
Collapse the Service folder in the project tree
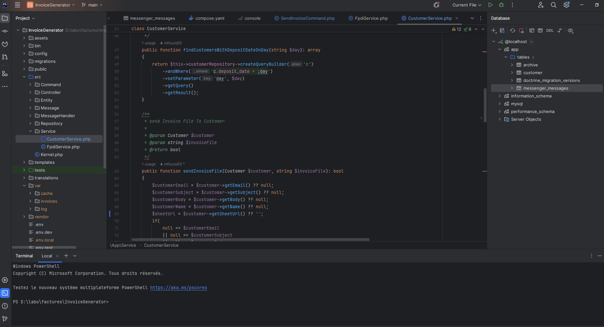pyautogui.click(x=30, y=131)
